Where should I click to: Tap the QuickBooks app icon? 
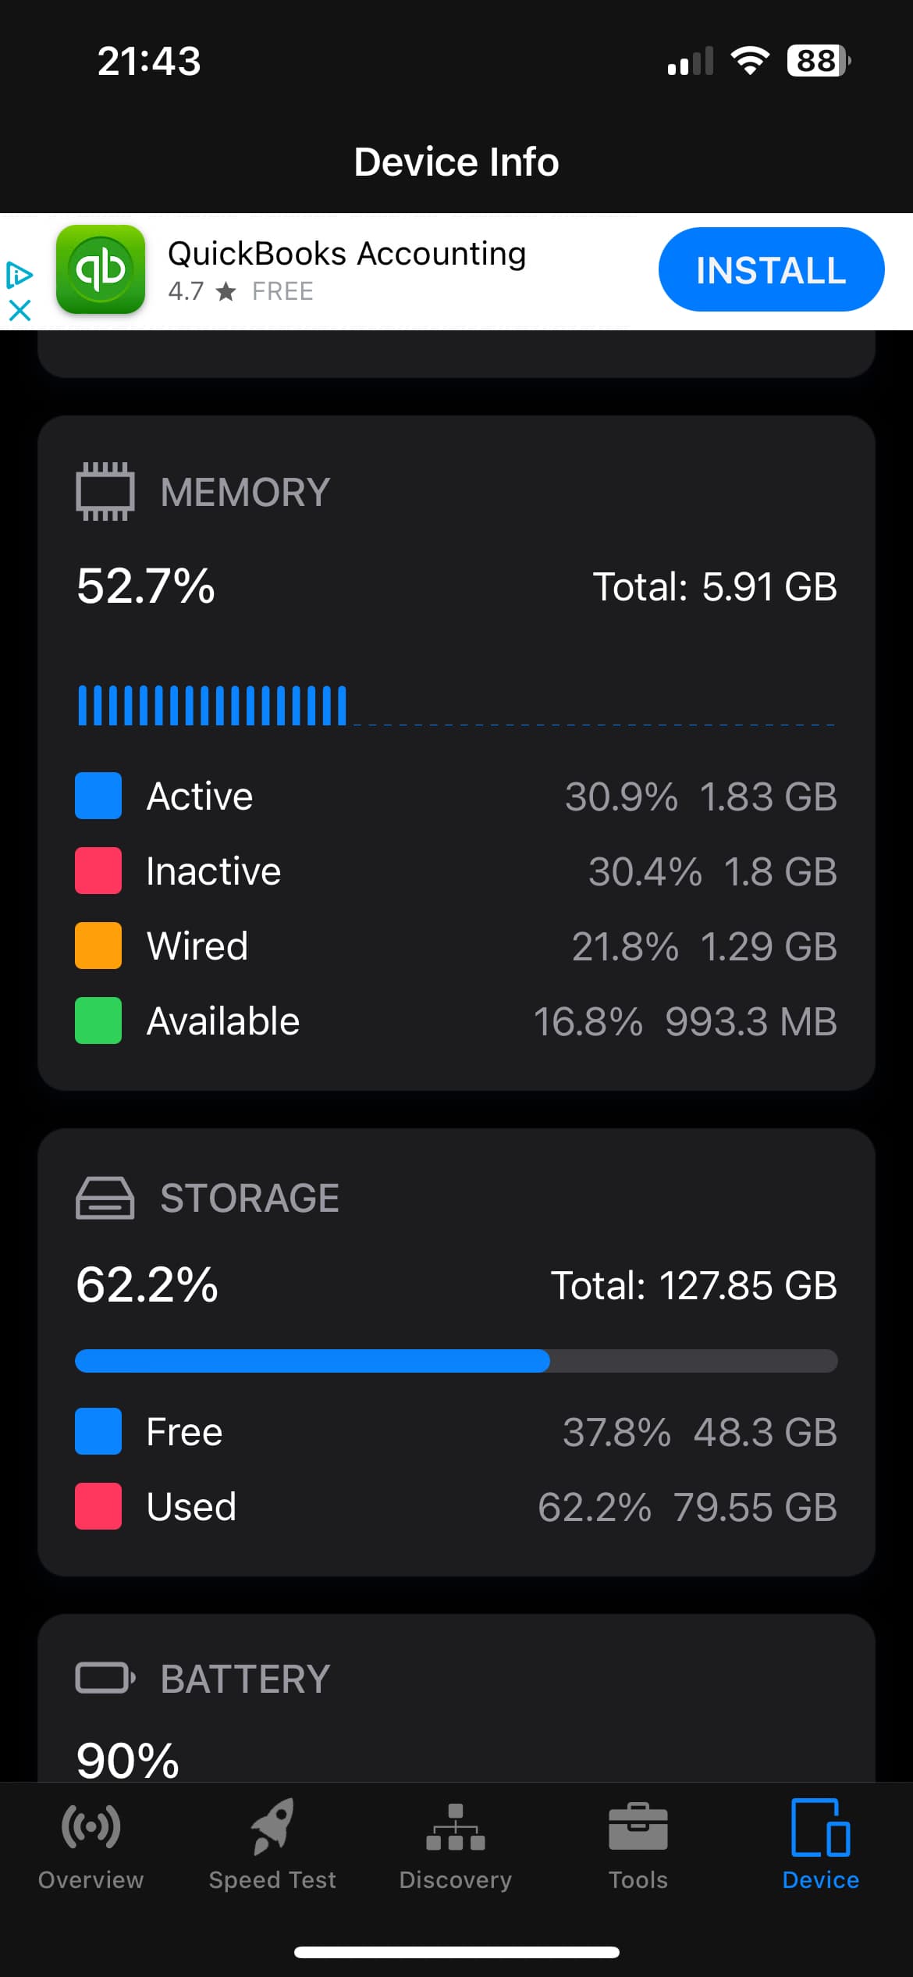pyautogui.click(x=101, y=269)
